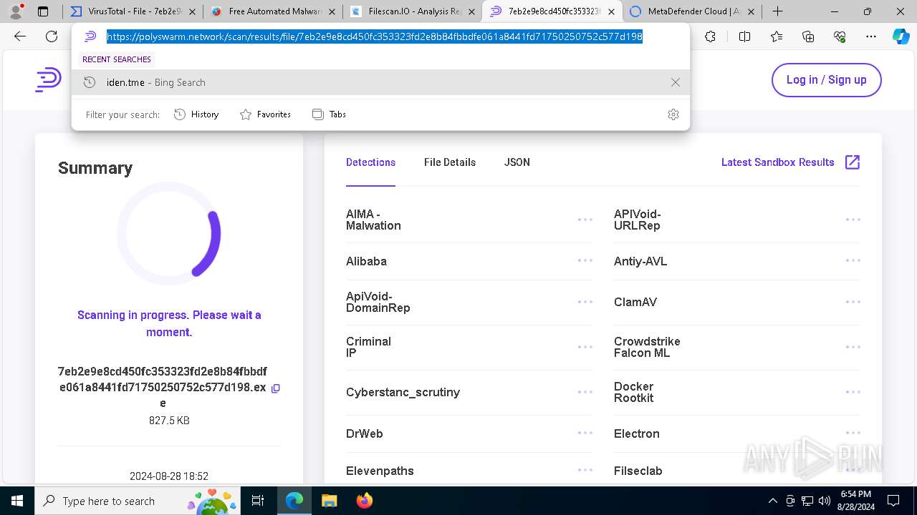Image resolution: width=917 pixels, height=515 pixels.
Task: Close the VirusTotal tab
Action: point(192,11)
